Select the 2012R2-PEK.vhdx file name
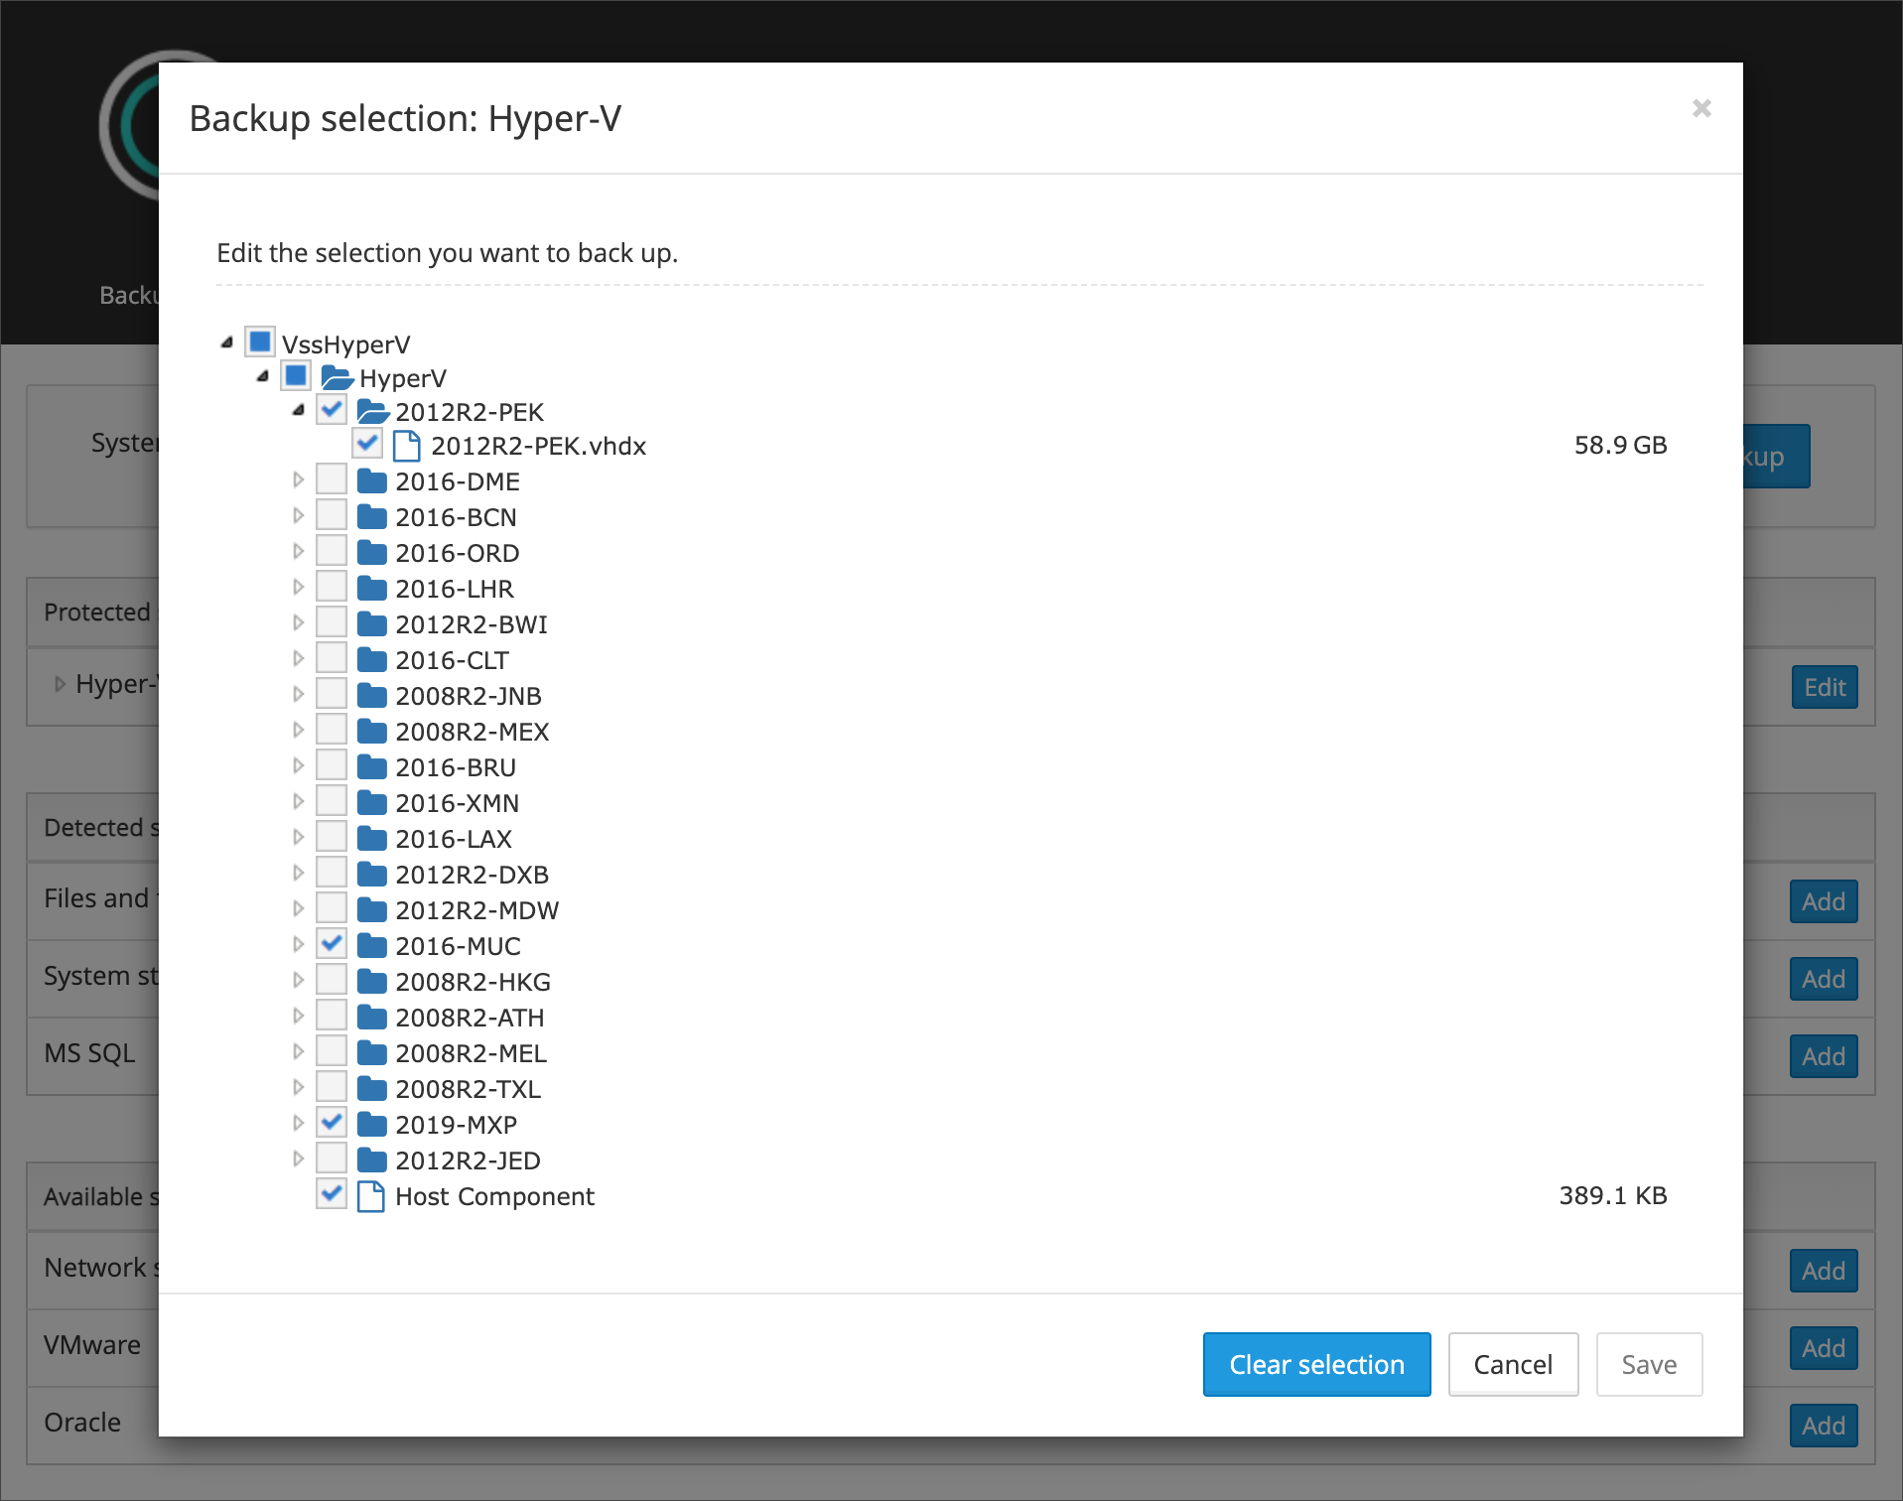Screen dimensions: 1903x1501 538,446
